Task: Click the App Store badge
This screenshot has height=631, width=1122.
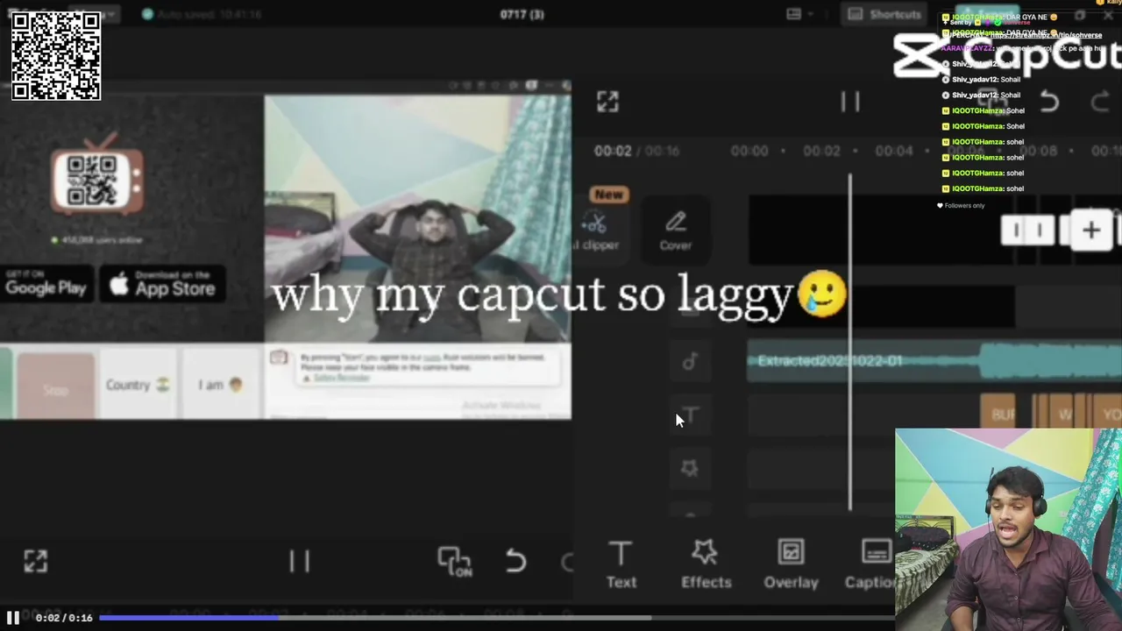Action: tap(162, 284)
